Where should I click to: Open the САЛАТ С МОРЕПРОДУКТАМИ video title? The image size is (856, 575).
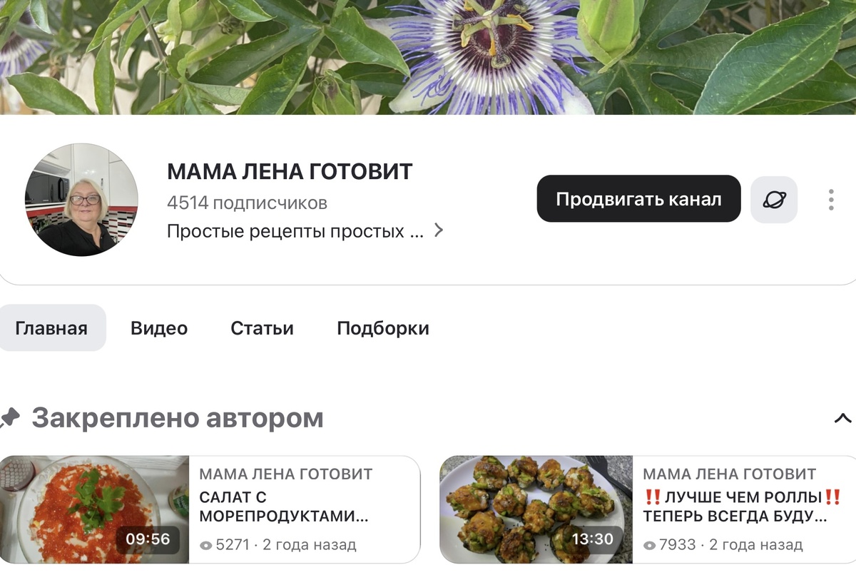(284, 507)
